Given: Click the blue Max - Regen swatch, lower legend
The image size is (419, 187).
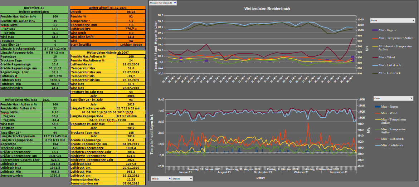Looking at the screenshot, I should [377, 107].
